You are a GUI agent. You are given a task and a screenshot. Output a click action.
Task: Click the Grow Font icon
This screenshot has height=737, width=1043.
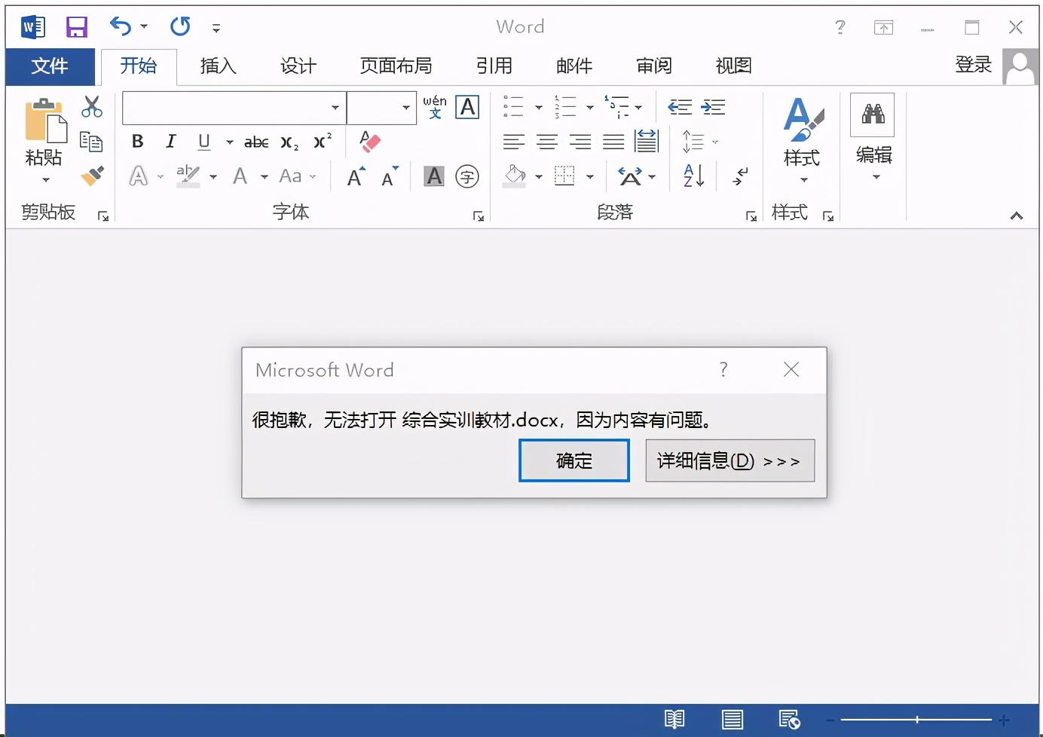(356, 176)
